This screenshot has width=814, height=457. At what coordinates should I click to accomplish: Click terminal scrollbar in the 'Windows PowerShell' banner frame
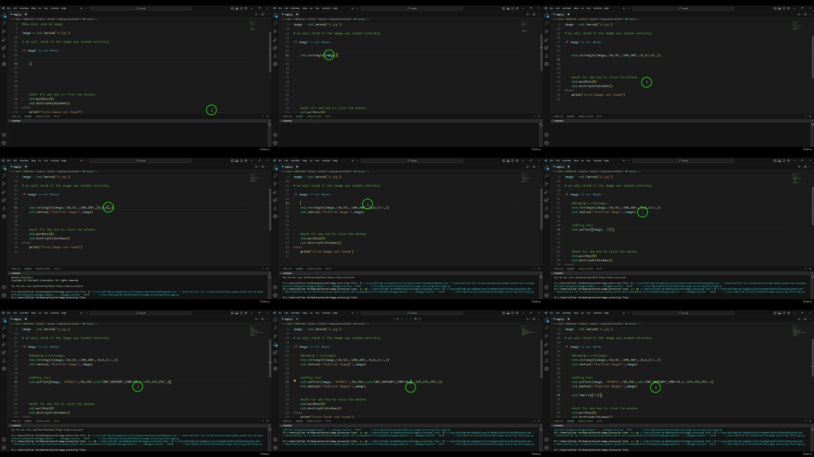point(270,287)
